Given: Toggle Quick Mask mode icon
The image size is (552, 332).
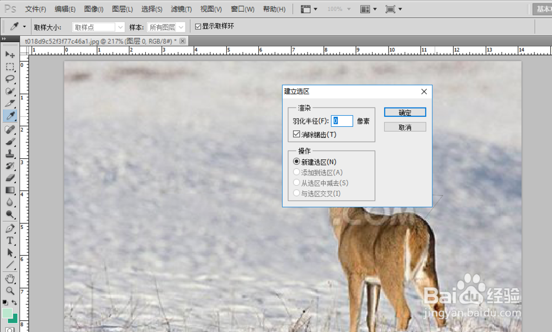Looking at the screenshot, I should pos(10,330).
